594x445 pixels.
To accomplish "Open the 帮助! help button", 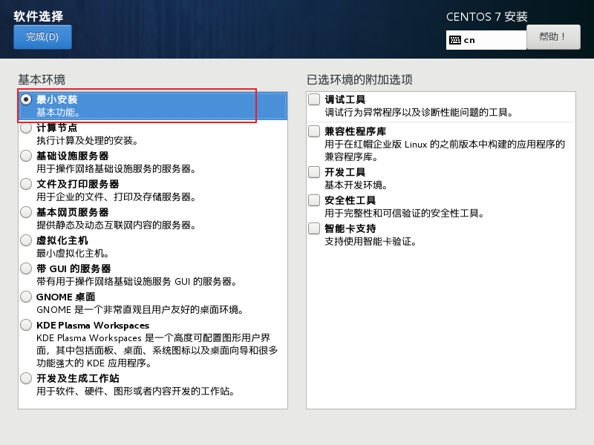I will [x=553, y=37].
